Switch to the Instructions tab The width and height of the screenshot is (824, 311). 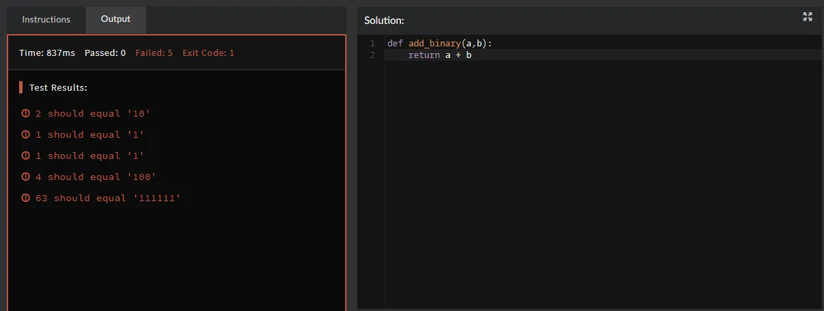pos(46,19)
